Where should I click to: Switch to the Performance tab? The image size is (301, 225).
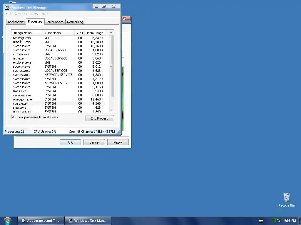[x=54, y=22]
